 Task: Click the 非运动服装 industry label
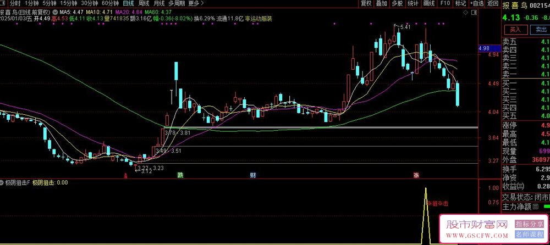pyautogui.click(x=258, y=19)
